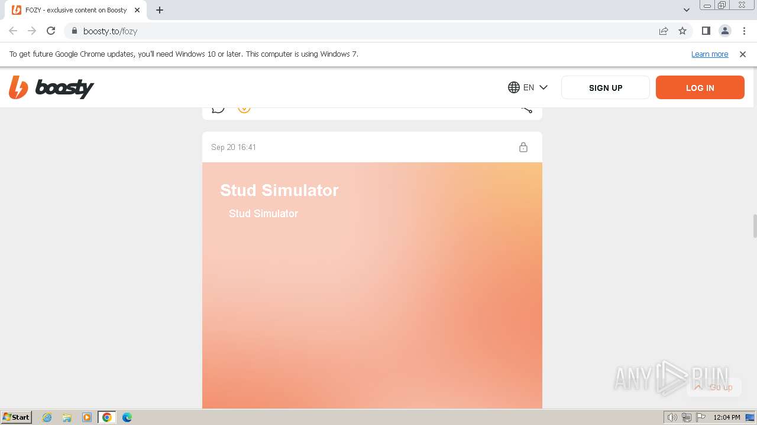757x425 pixels.
Task: Click the lock icon on the Sep 20 post
Action: (523, 147)
